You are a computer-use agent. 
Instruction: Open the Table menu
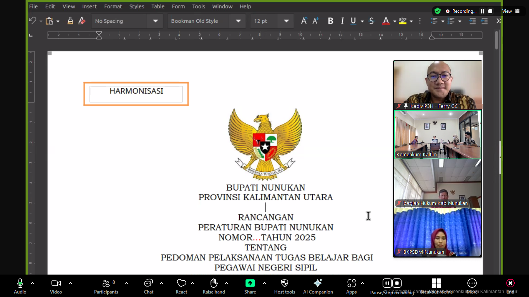158,6
